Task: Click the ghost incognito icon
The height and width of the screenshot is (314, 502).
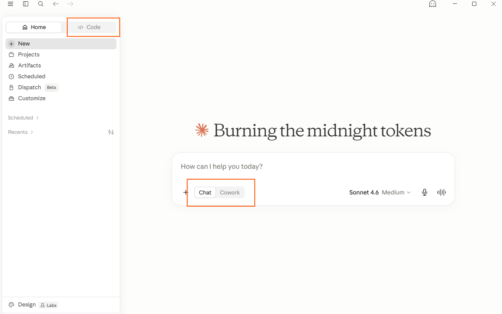Action: [433, 4]
